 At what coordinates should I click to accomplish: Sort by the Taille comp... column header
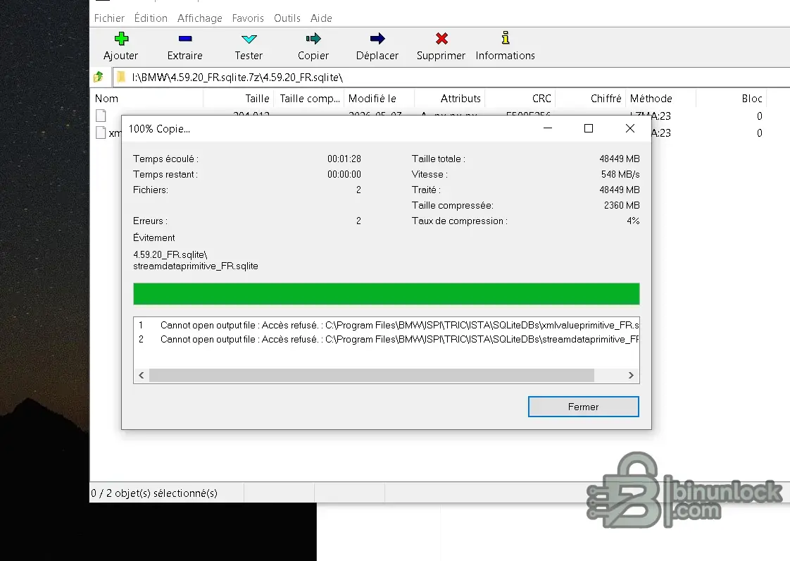[309, 99]
